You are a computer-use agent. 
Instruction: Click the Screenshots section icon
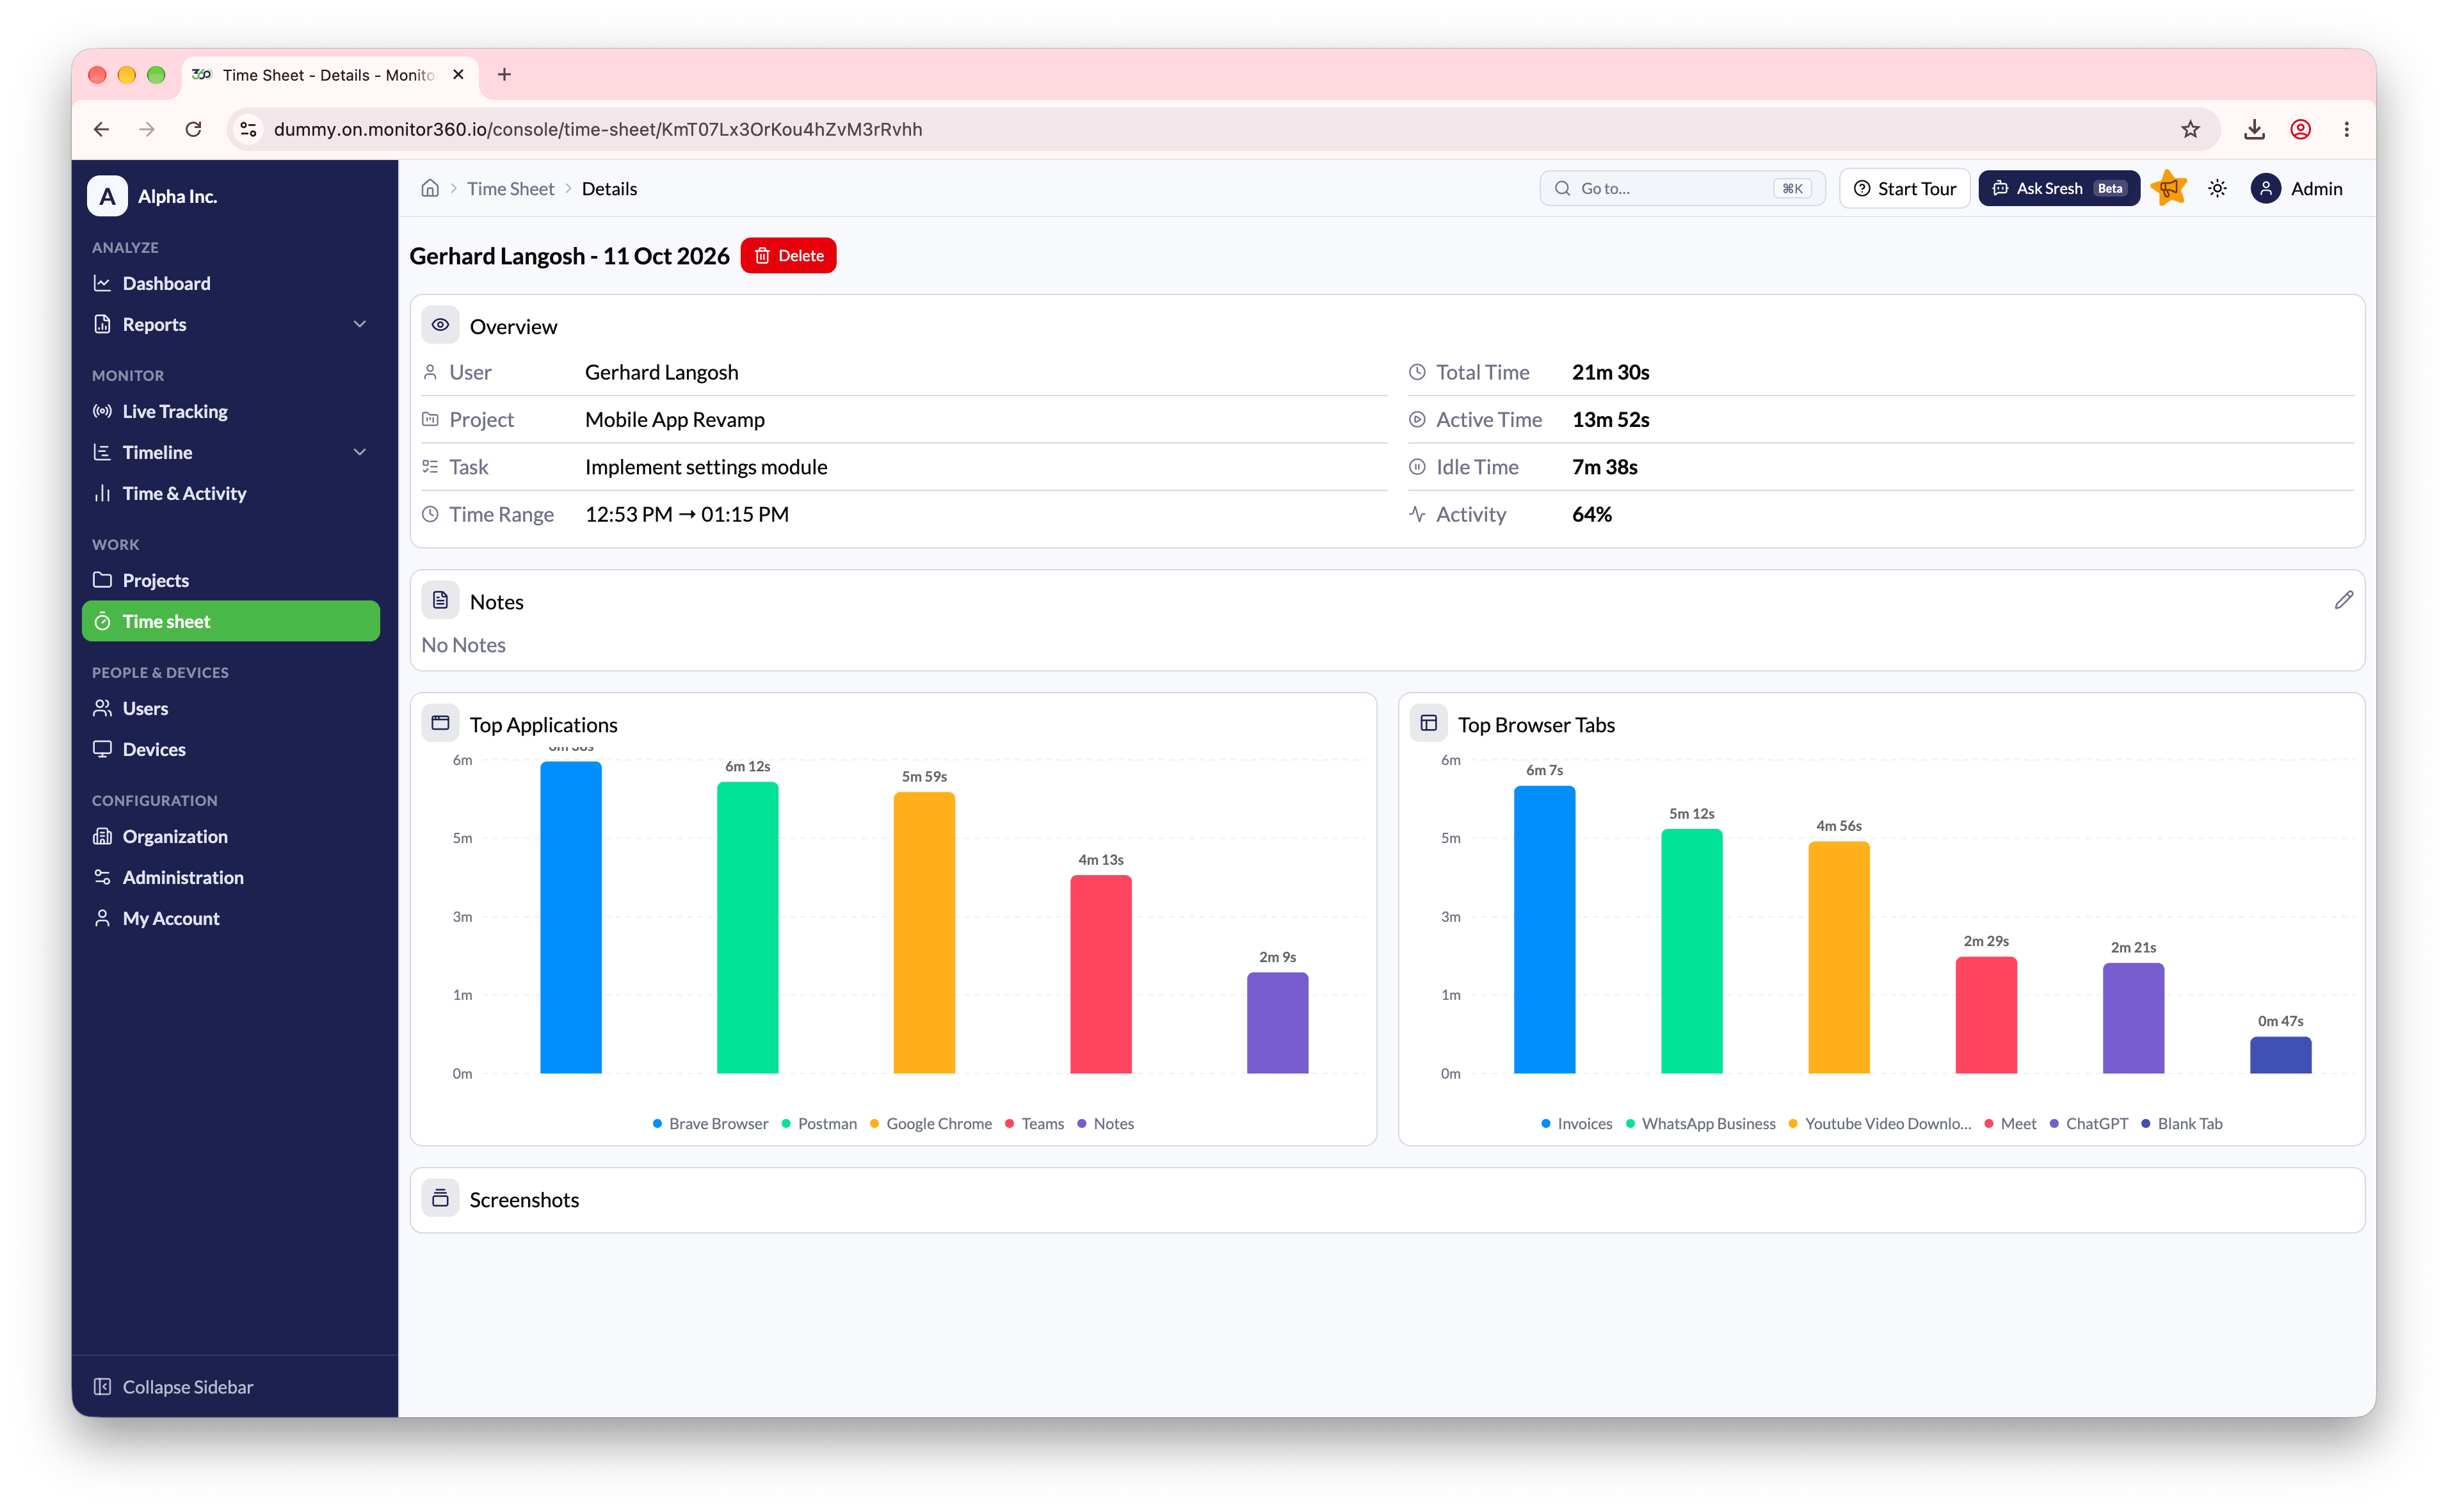[x=440, y=1198]
